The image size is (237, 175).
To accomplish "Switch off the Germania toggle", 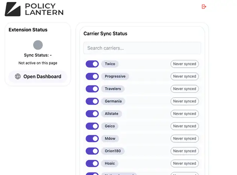I will (x=92, y=101).
